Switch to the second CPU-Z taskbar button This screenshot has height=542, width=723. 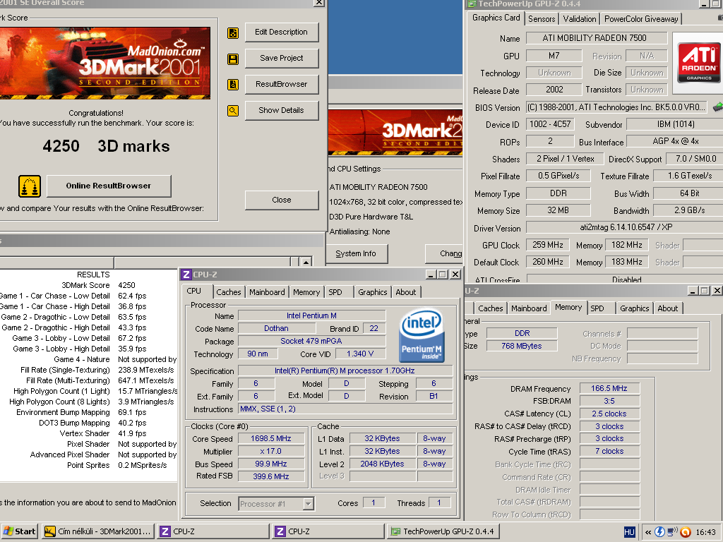(x=328, y=531)
